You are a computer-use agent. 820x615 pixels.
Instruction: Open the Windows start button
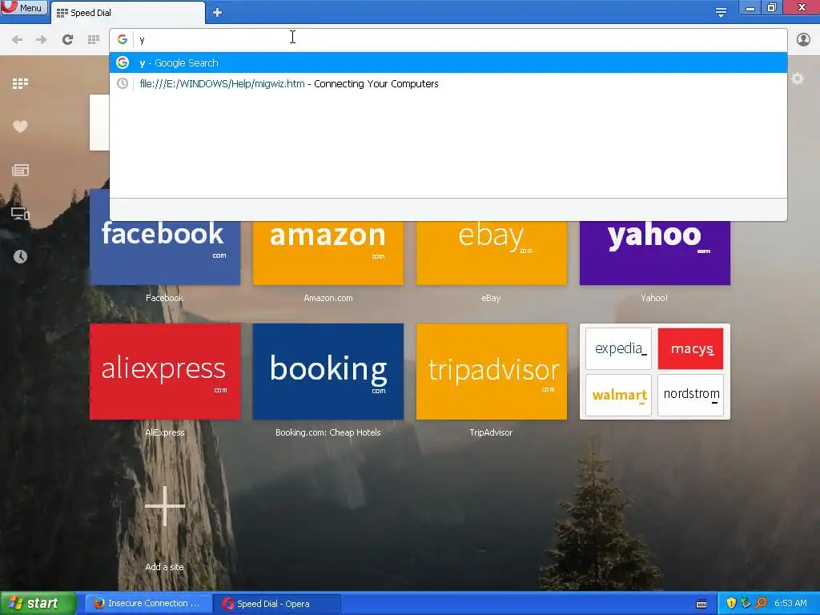tap(38, 603)
